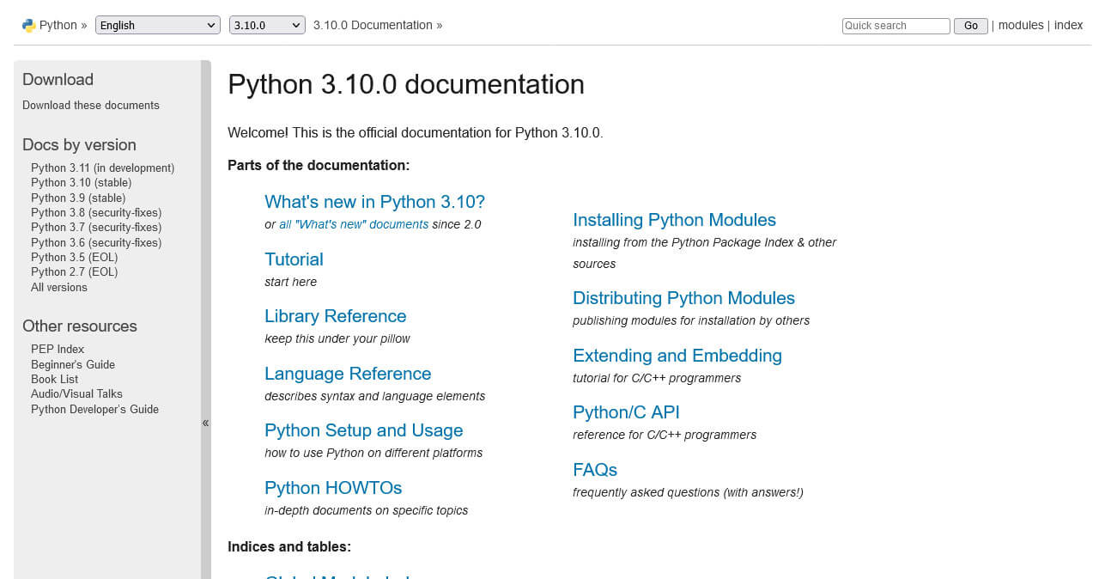Open the 3.10.0 version dropdown
Viewport: 1105px width, 579px height.
[x=268, y=26]
